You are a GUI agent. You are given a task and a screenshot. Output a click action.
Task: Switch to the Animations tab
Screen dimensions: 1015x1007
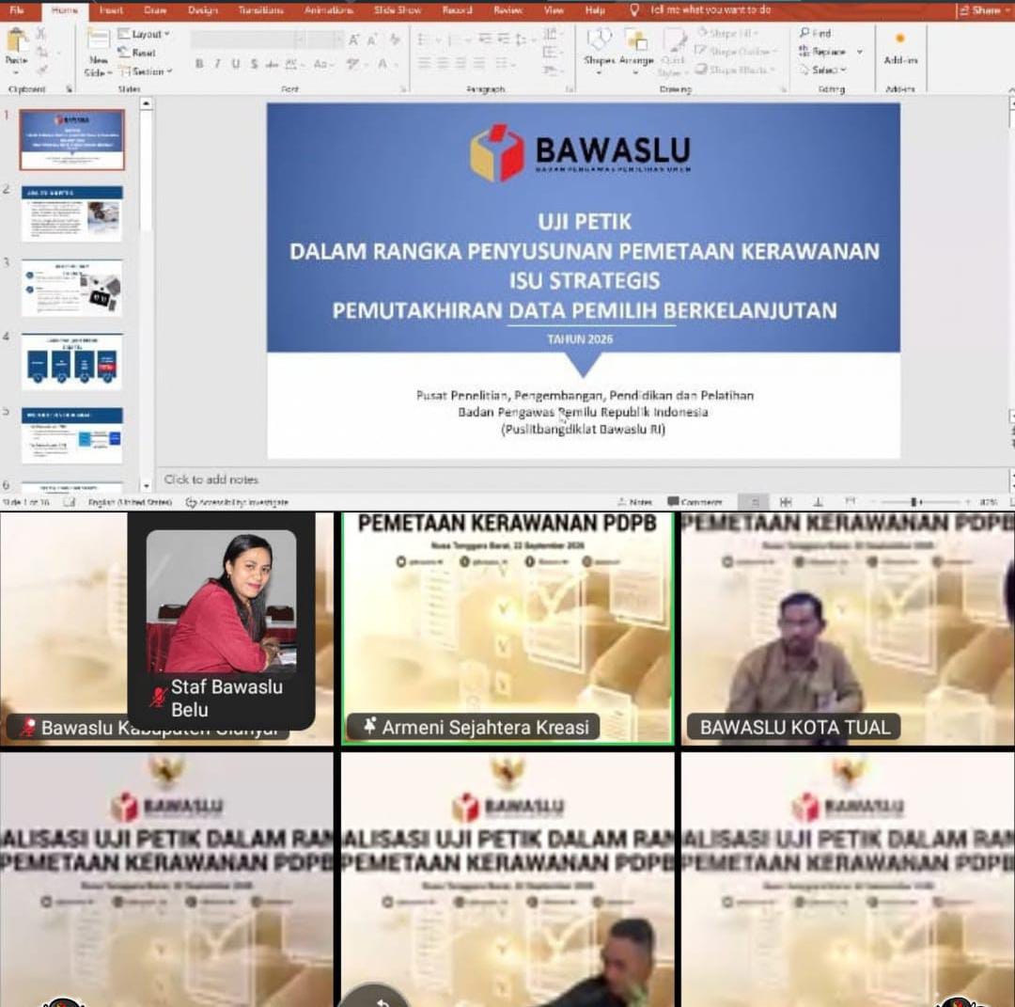click(328, 9)
